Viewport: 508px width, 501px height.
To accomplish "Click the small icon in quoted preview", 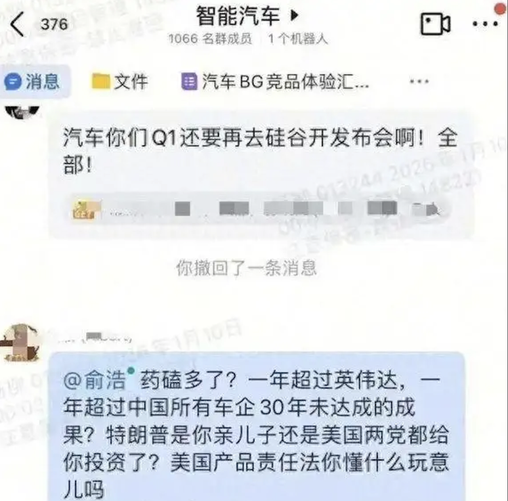I will [x=83, y=209].
